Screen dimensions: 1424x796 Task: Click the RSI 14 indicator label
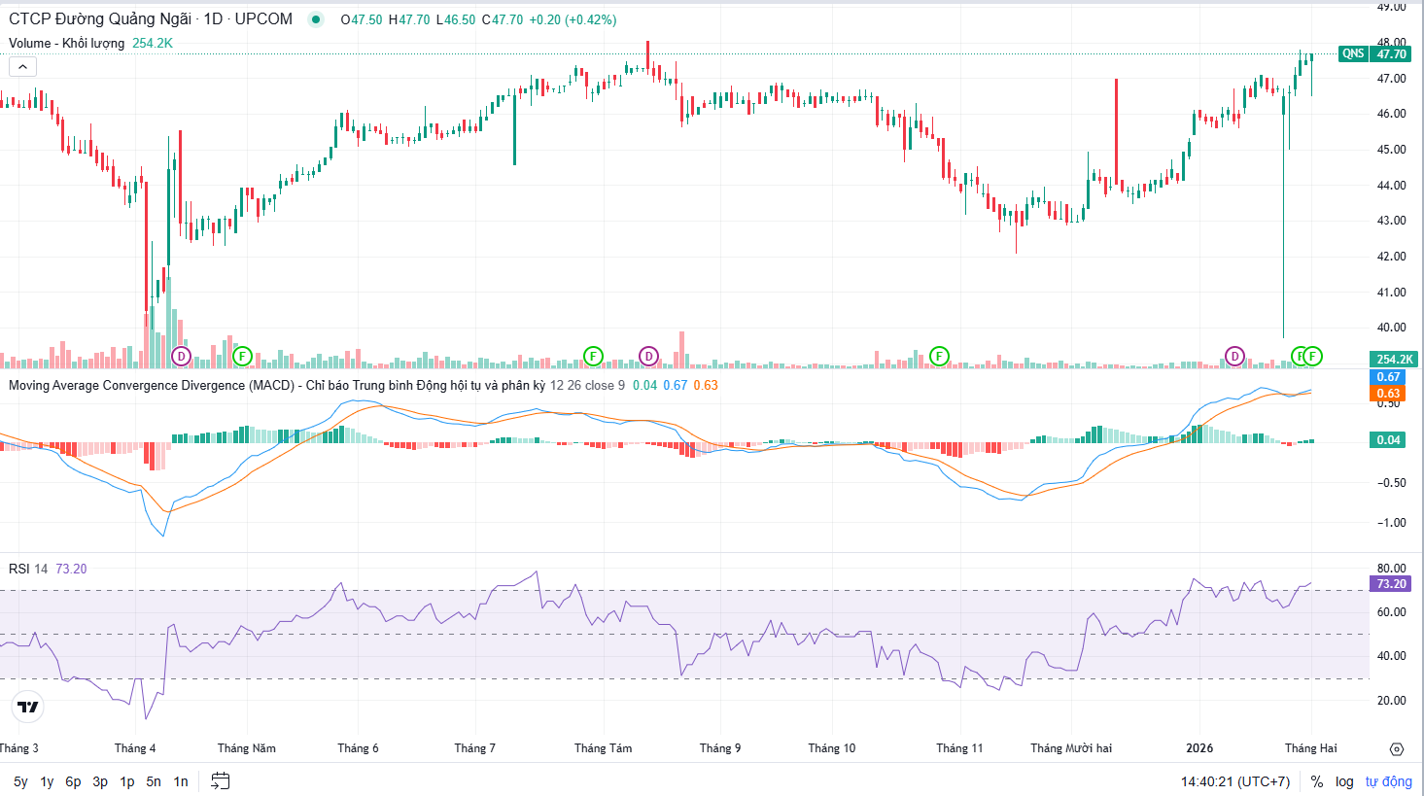pos(28,569)
